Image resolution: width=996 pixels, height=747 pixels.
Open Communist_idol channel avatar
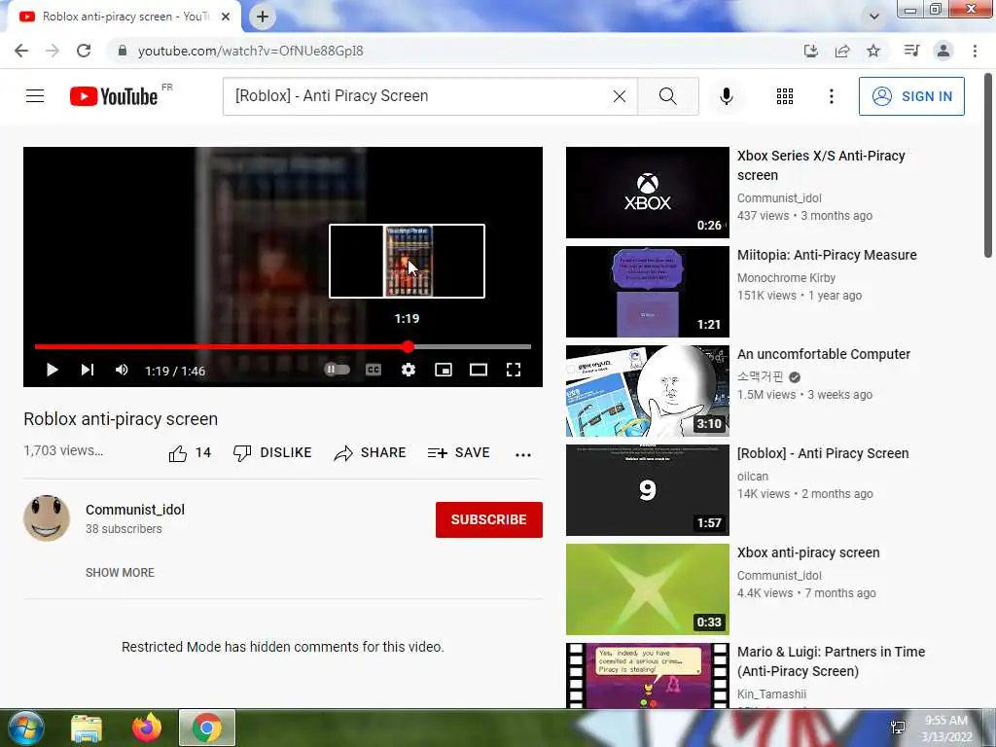[x=47, y=518]
